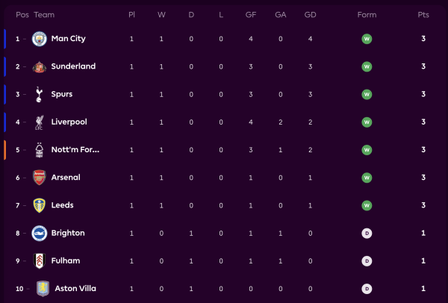
Task: Click the Nottingham Forest tree crest
Action: [x=39, y=149]
